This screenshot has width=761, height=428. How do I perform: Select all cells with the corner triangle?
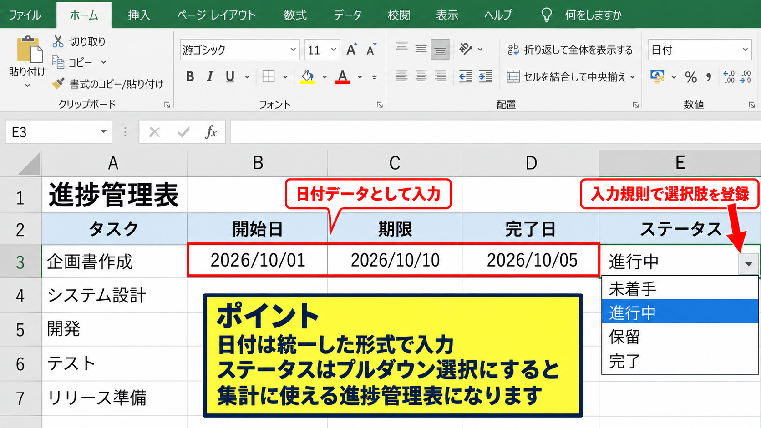click(x=29, y=164)
